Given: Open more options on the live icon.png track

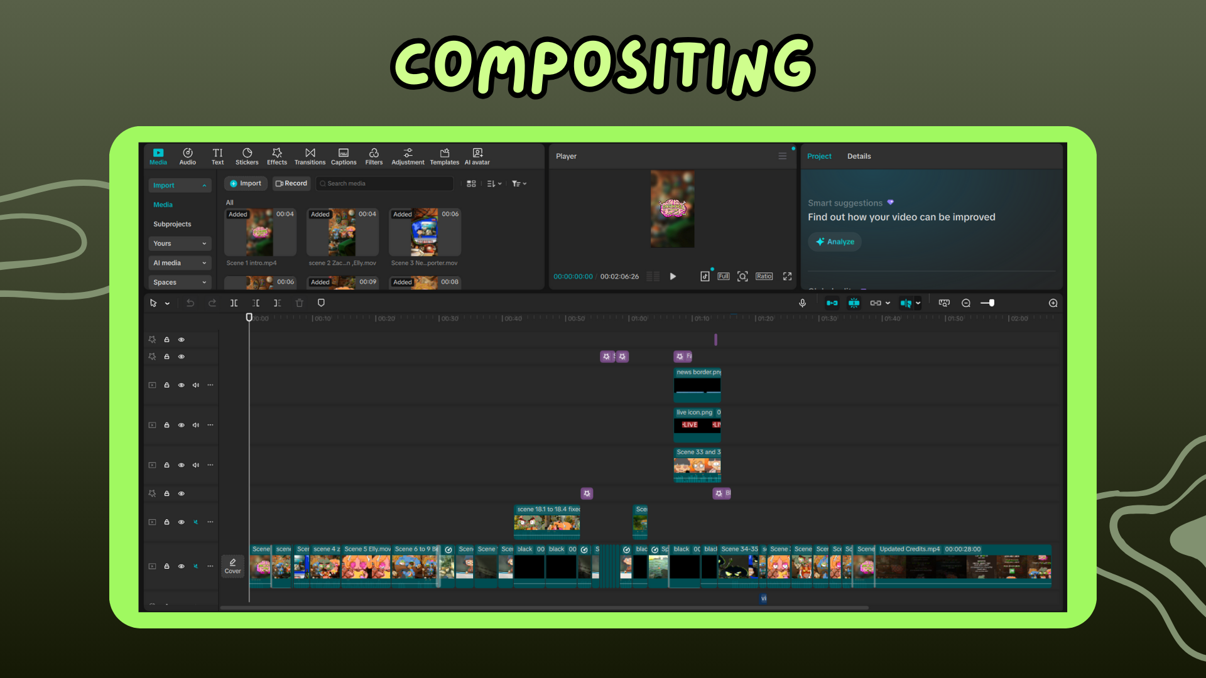Looking at the screenshot, I should click(210, 425).
